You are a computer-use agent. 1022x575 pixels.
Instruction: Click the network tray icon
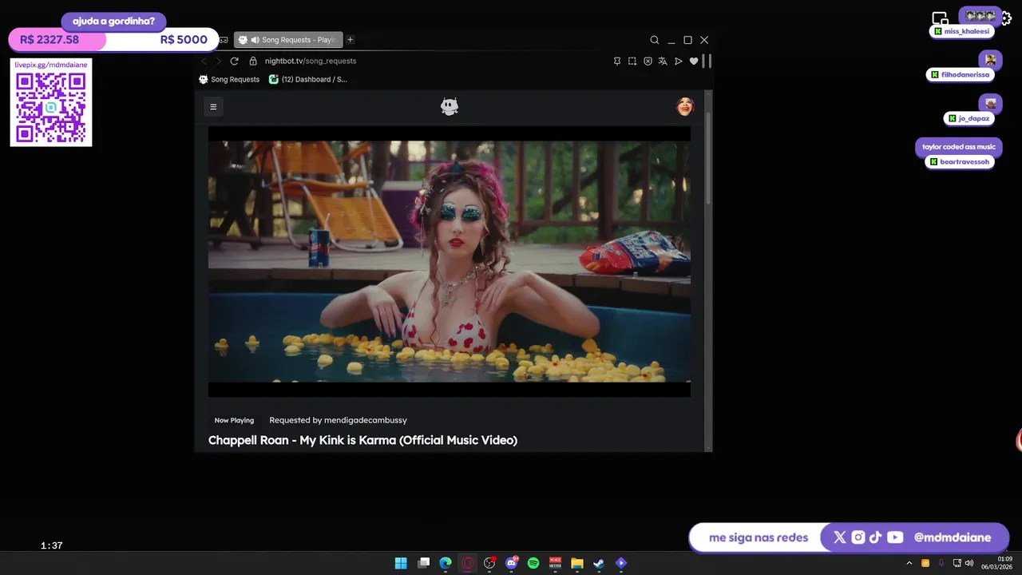pos(957,563)
